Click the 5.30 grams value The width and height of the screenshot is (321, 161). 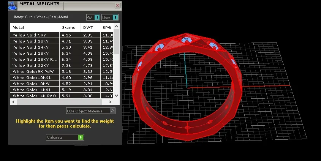point(66,47)
